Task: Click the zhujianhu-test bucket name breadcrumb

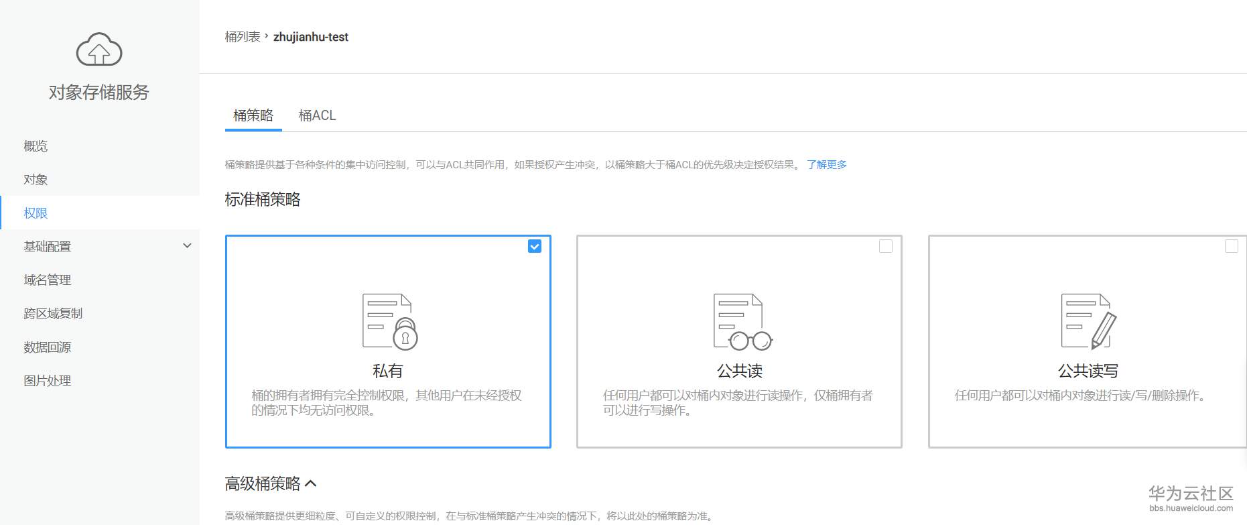Action: pyautogui.click(x=311, y=37)
